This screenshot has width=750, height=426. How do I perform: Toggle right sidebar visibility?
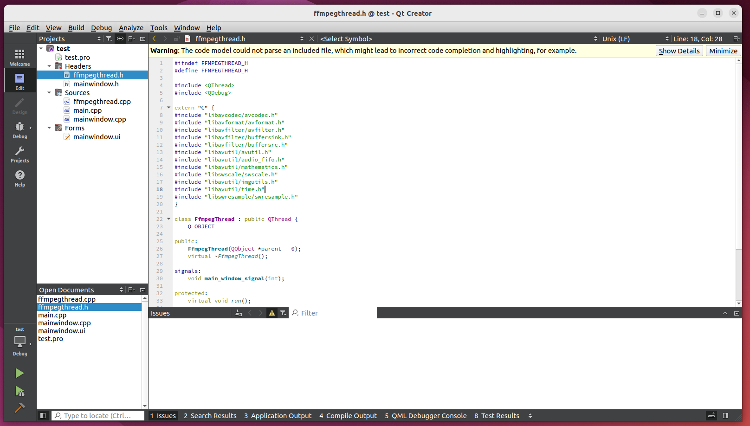(726, 416)
